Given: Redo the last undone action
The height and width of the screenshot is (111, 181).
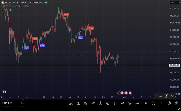Looking at the screenshot, I should pos(161,103).
